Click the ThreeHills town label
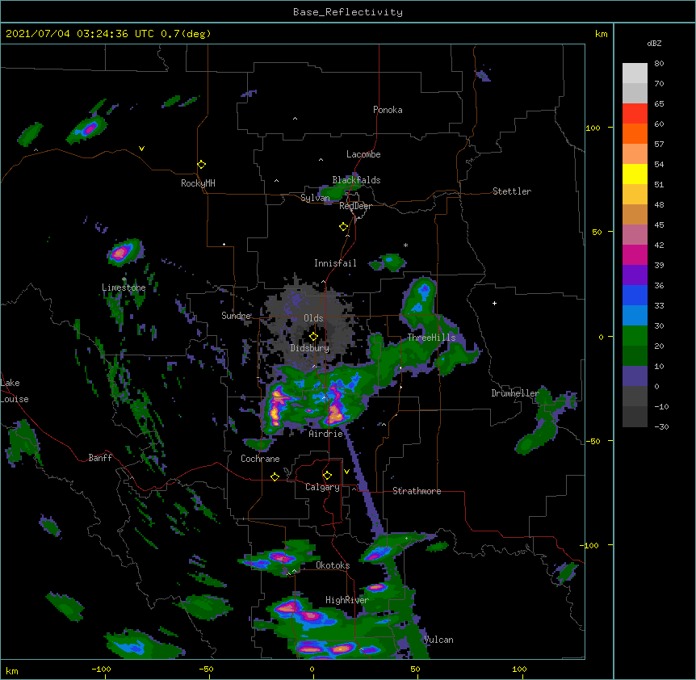The height and width of the screenshot is (680, 696). [x=431, y=338]
